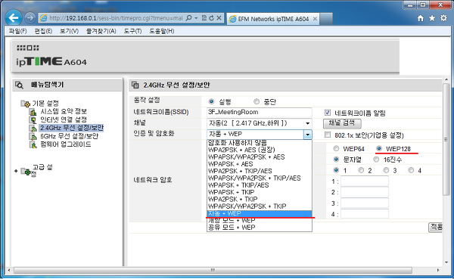Click the 인터넷 연결 설정 icon
This screenshot has height=279, width=454.
(33, 119)
